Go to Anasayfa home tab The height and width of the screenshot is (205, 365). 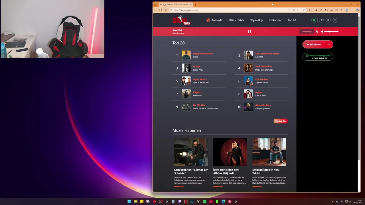[214, 20]
